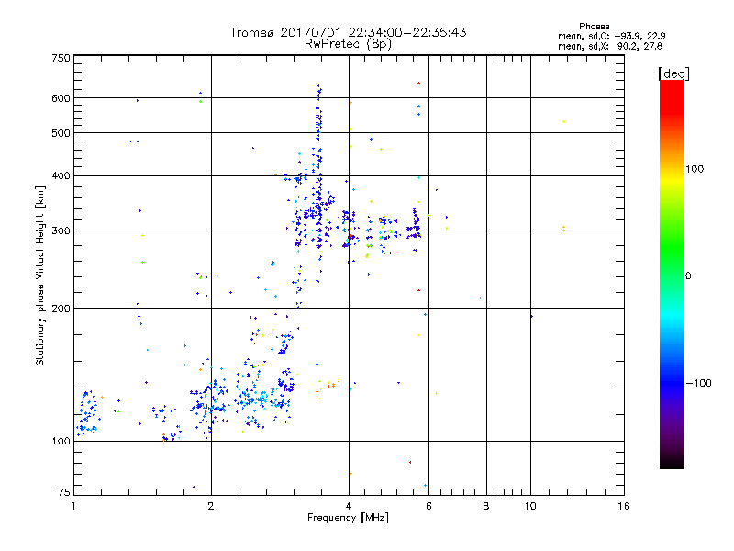Click y-axis tick label '300'

click(x=61, y=231)
